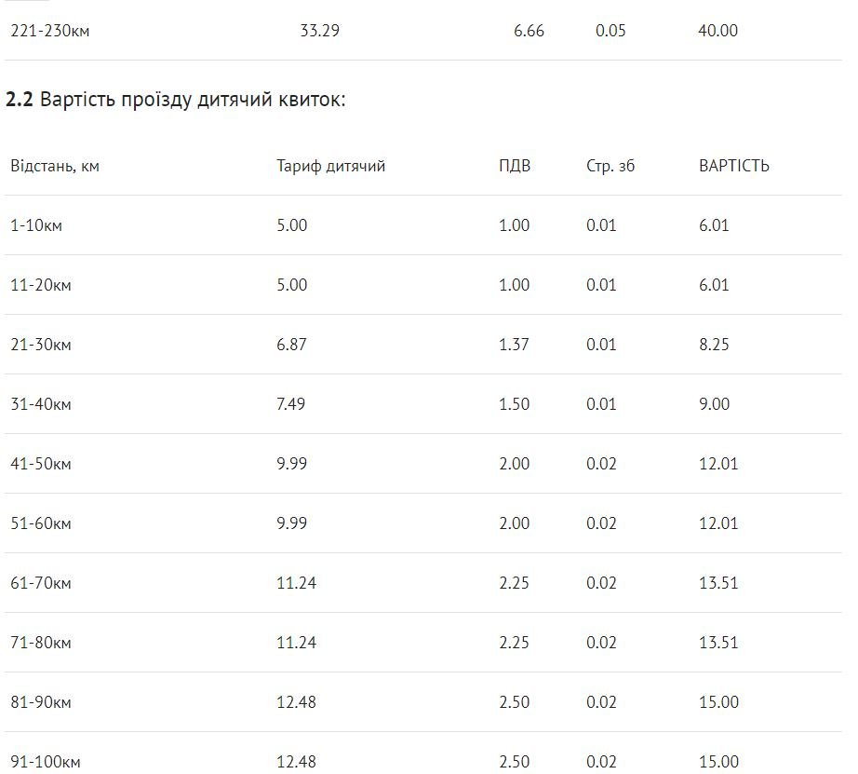Click the '21-30км' distance cell

[41, 345]
